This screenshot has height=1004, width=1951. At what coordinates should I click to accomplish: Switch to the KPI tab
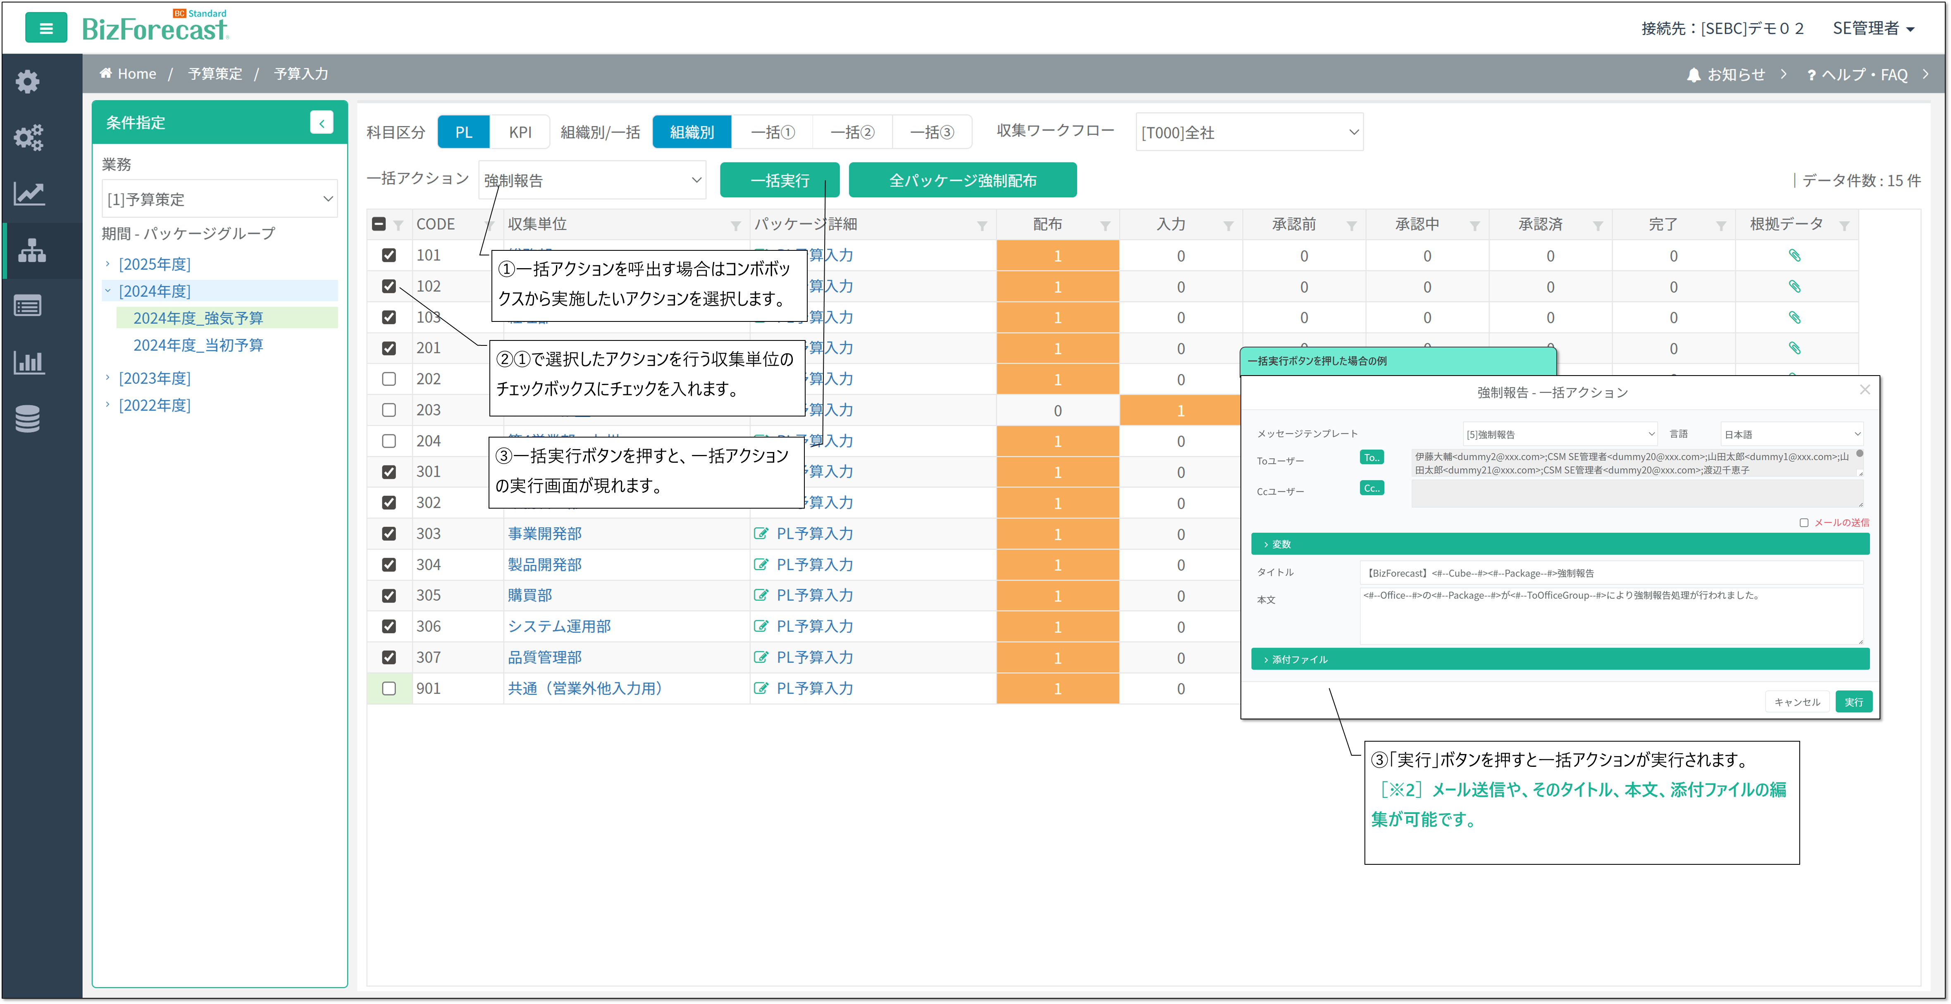tap(520, 133)
